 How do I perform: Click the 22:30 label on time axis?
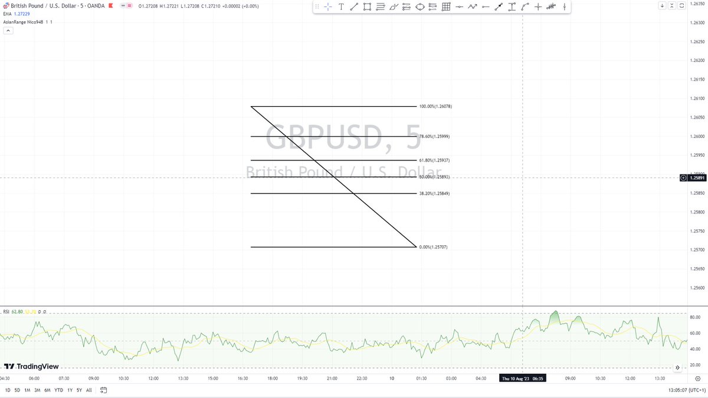[362, 378]
